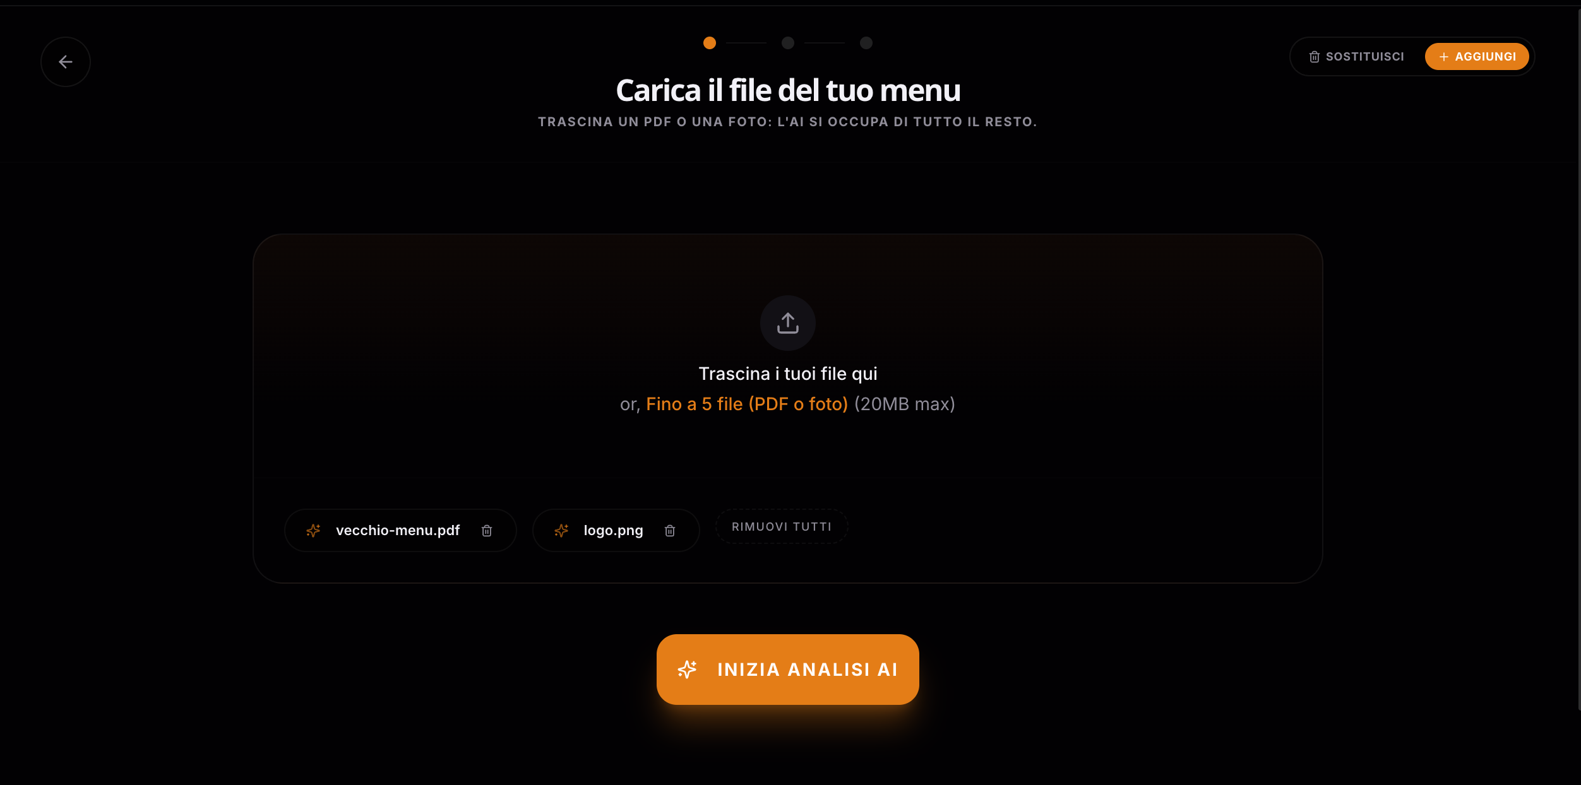1581x785 pixels.
Task: Delete logo.png using its trash icon
Action: 670,531
